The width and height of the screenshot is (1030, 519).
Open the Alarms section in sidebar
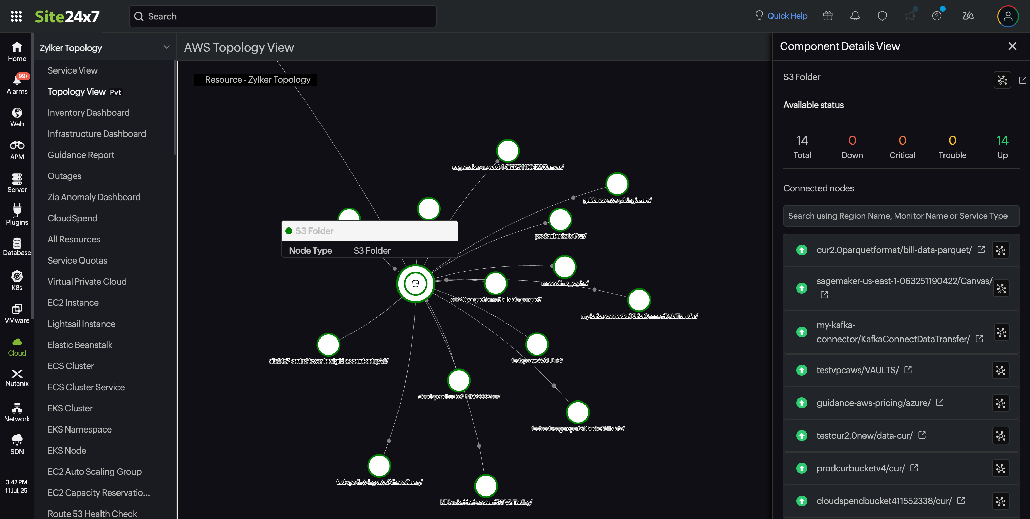(17, 83)
